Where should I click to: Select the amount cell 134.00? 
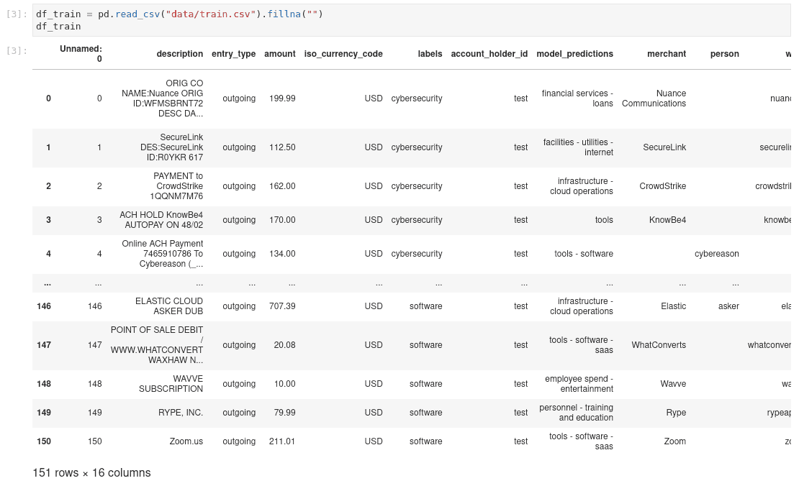point(282,254)
